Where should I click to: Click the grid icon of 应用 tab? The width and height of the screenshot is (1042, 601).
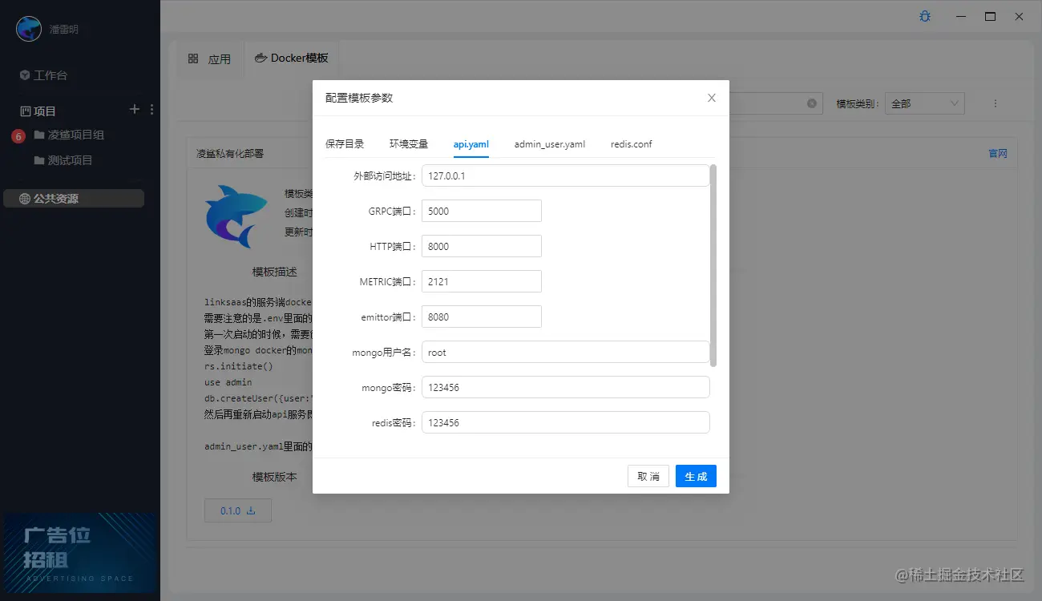(x=193, y=58)
